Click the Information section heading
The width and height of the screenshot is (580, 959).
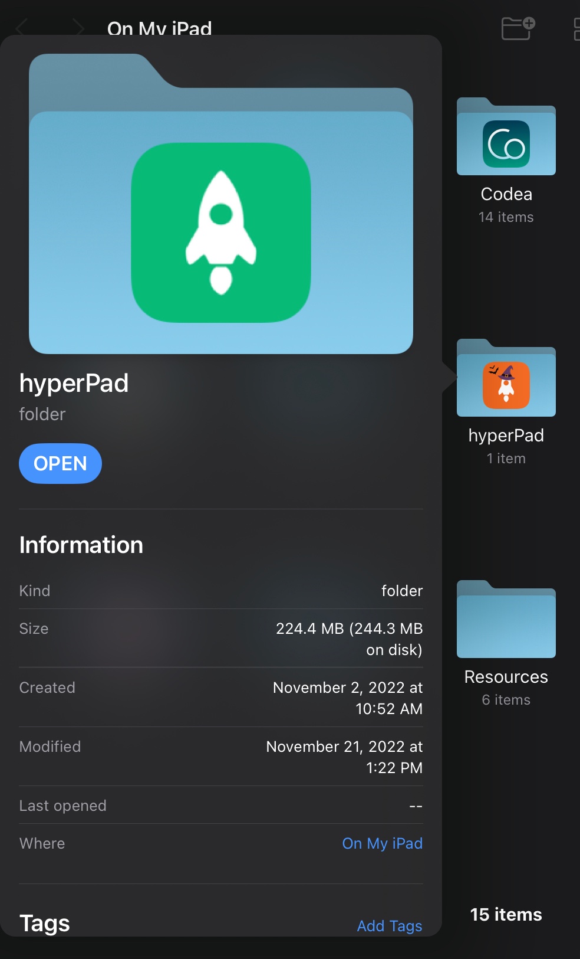click(81, 545)
